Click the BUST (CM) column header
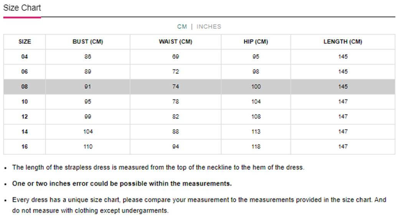The width and height of the screenshot is (401, 222). pyautogui.click(x=88, y=42)
